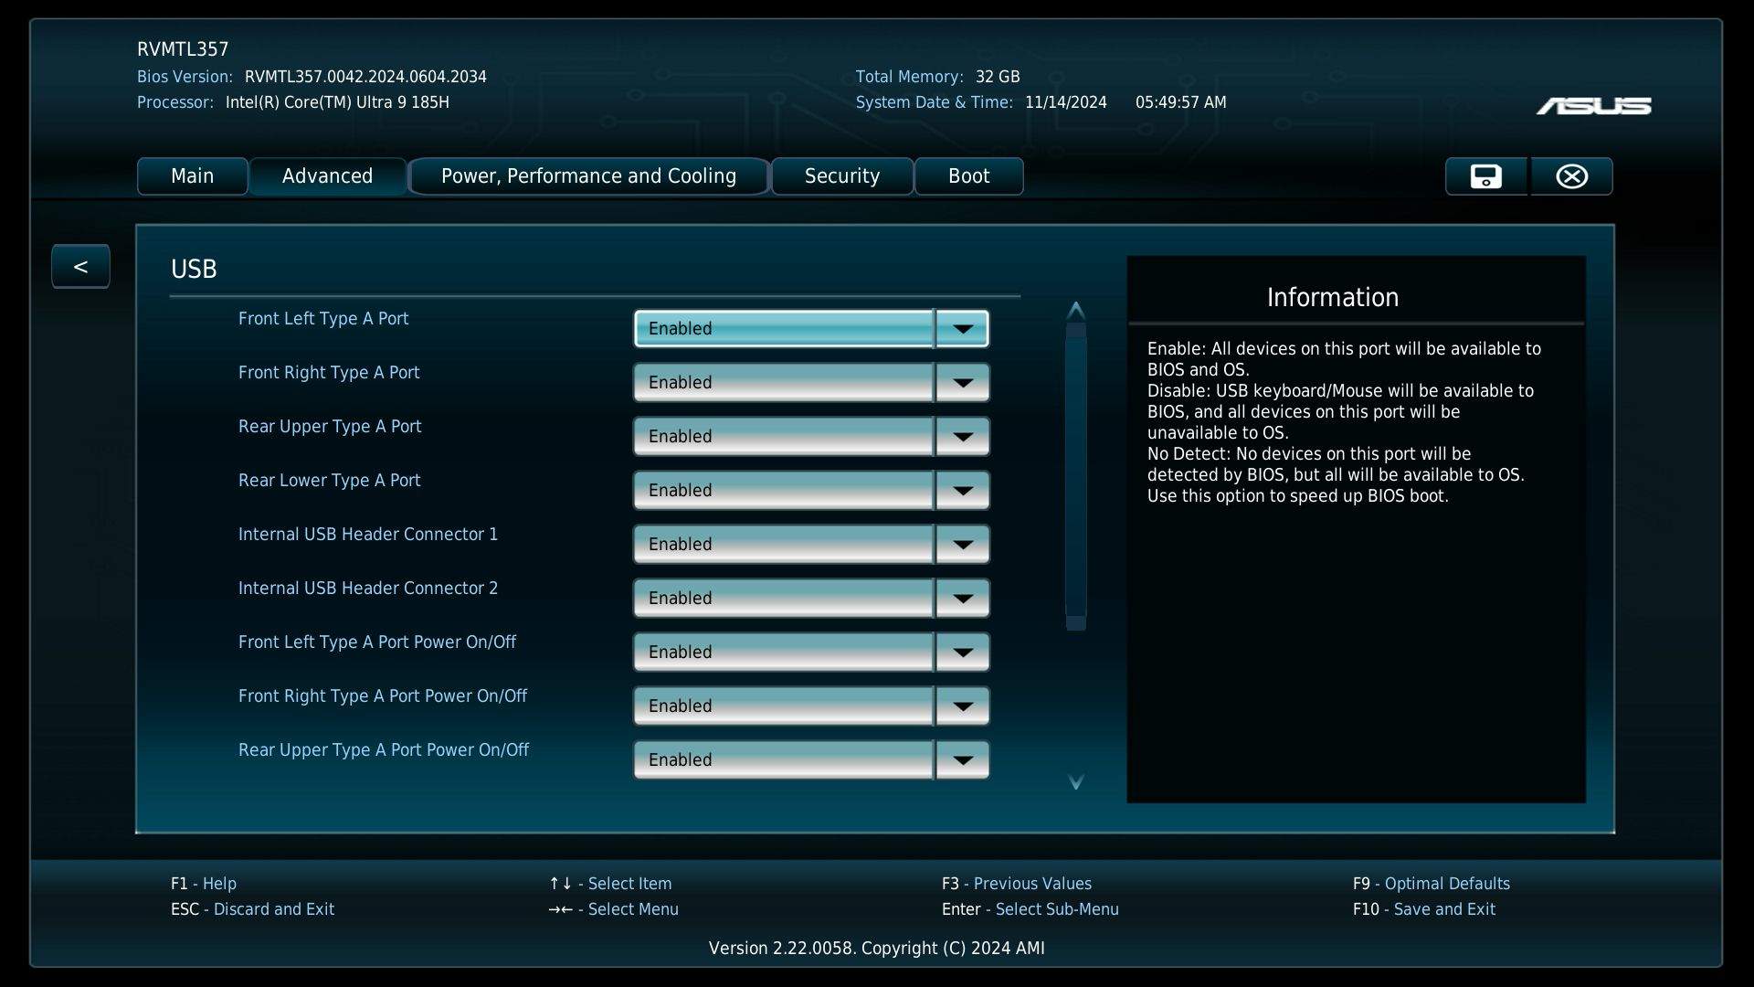Open Front Left Type A Port dropdown

coord(810,329)
